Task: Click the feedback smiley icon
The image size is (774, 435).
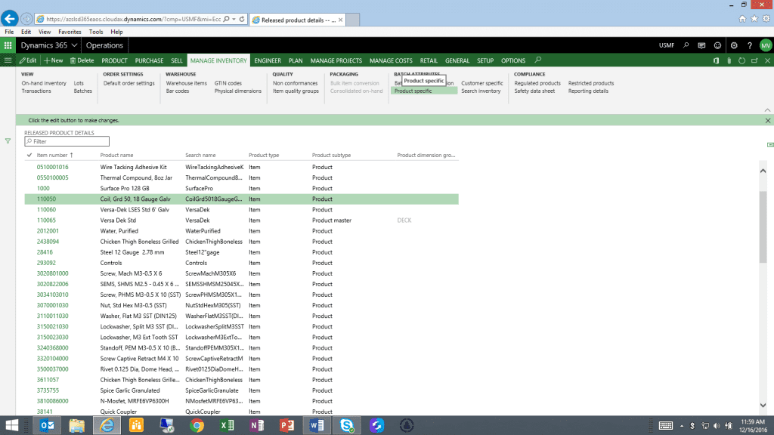Action: (x=717, y=45)
